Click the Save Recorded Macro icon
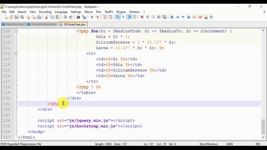 (164, 17)
